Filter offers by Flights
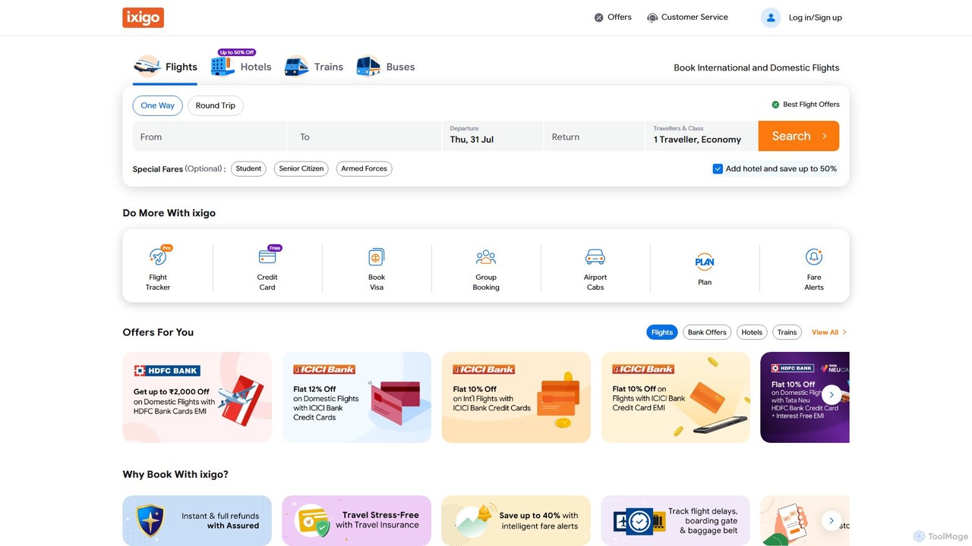This screenshot has height=546, width=972. click(662, 332)
